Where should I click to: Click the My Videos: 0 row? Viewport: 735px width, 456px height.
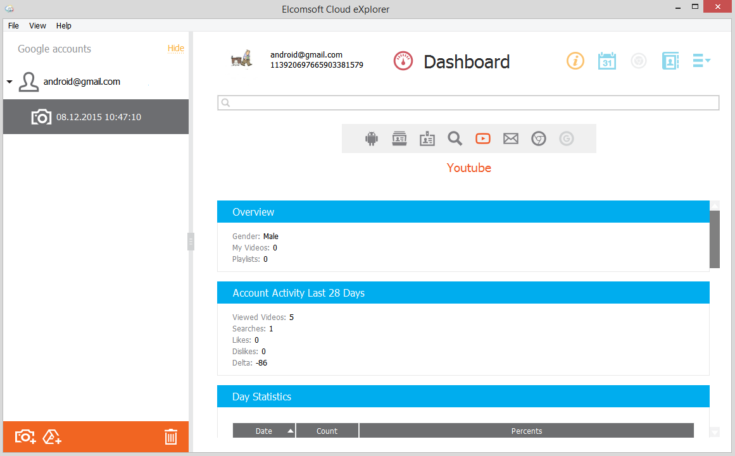[254, 248]
